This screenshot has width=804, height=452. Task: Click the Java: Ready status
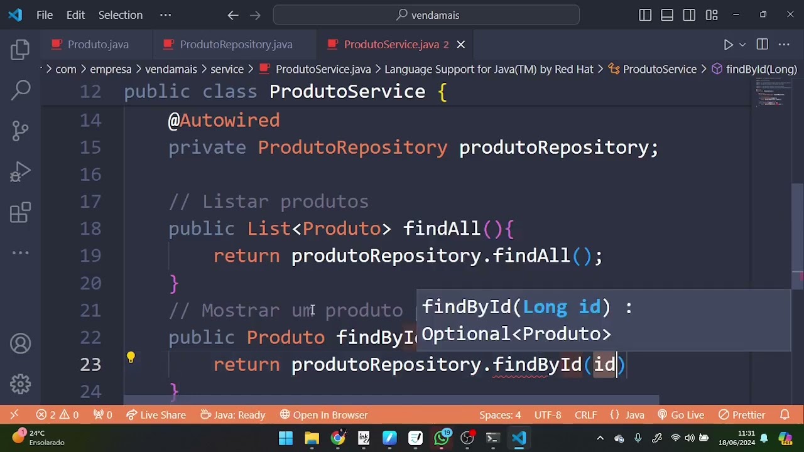click(232, 415)
